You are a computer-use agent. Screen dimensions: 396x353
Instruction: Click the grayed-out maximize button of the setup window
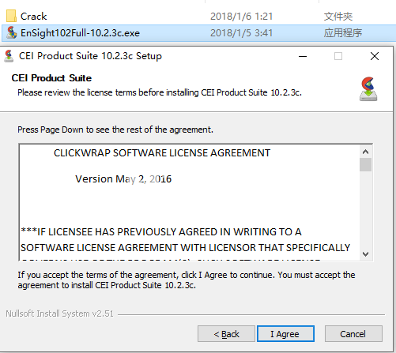338,56
